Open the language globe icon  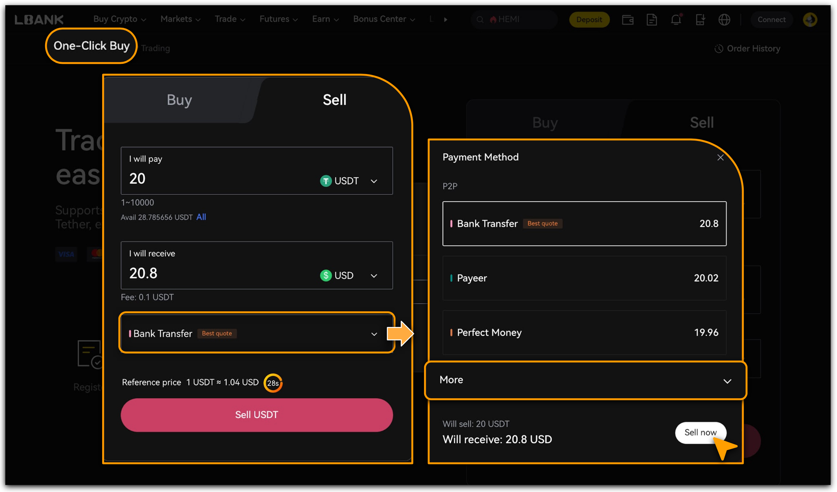pyautogui.click(x=724, y=20)
